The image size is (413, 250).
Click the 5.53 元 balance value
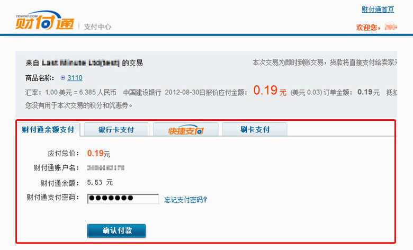click(x=100, y=182)
